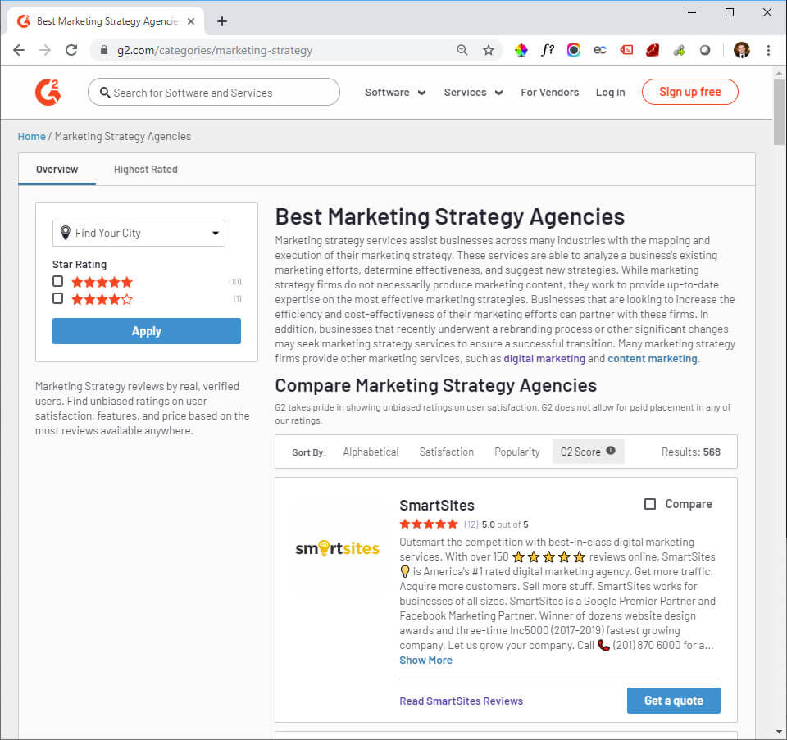Switch to the Overview tab

pyautogui.click(x=57, y=170)
